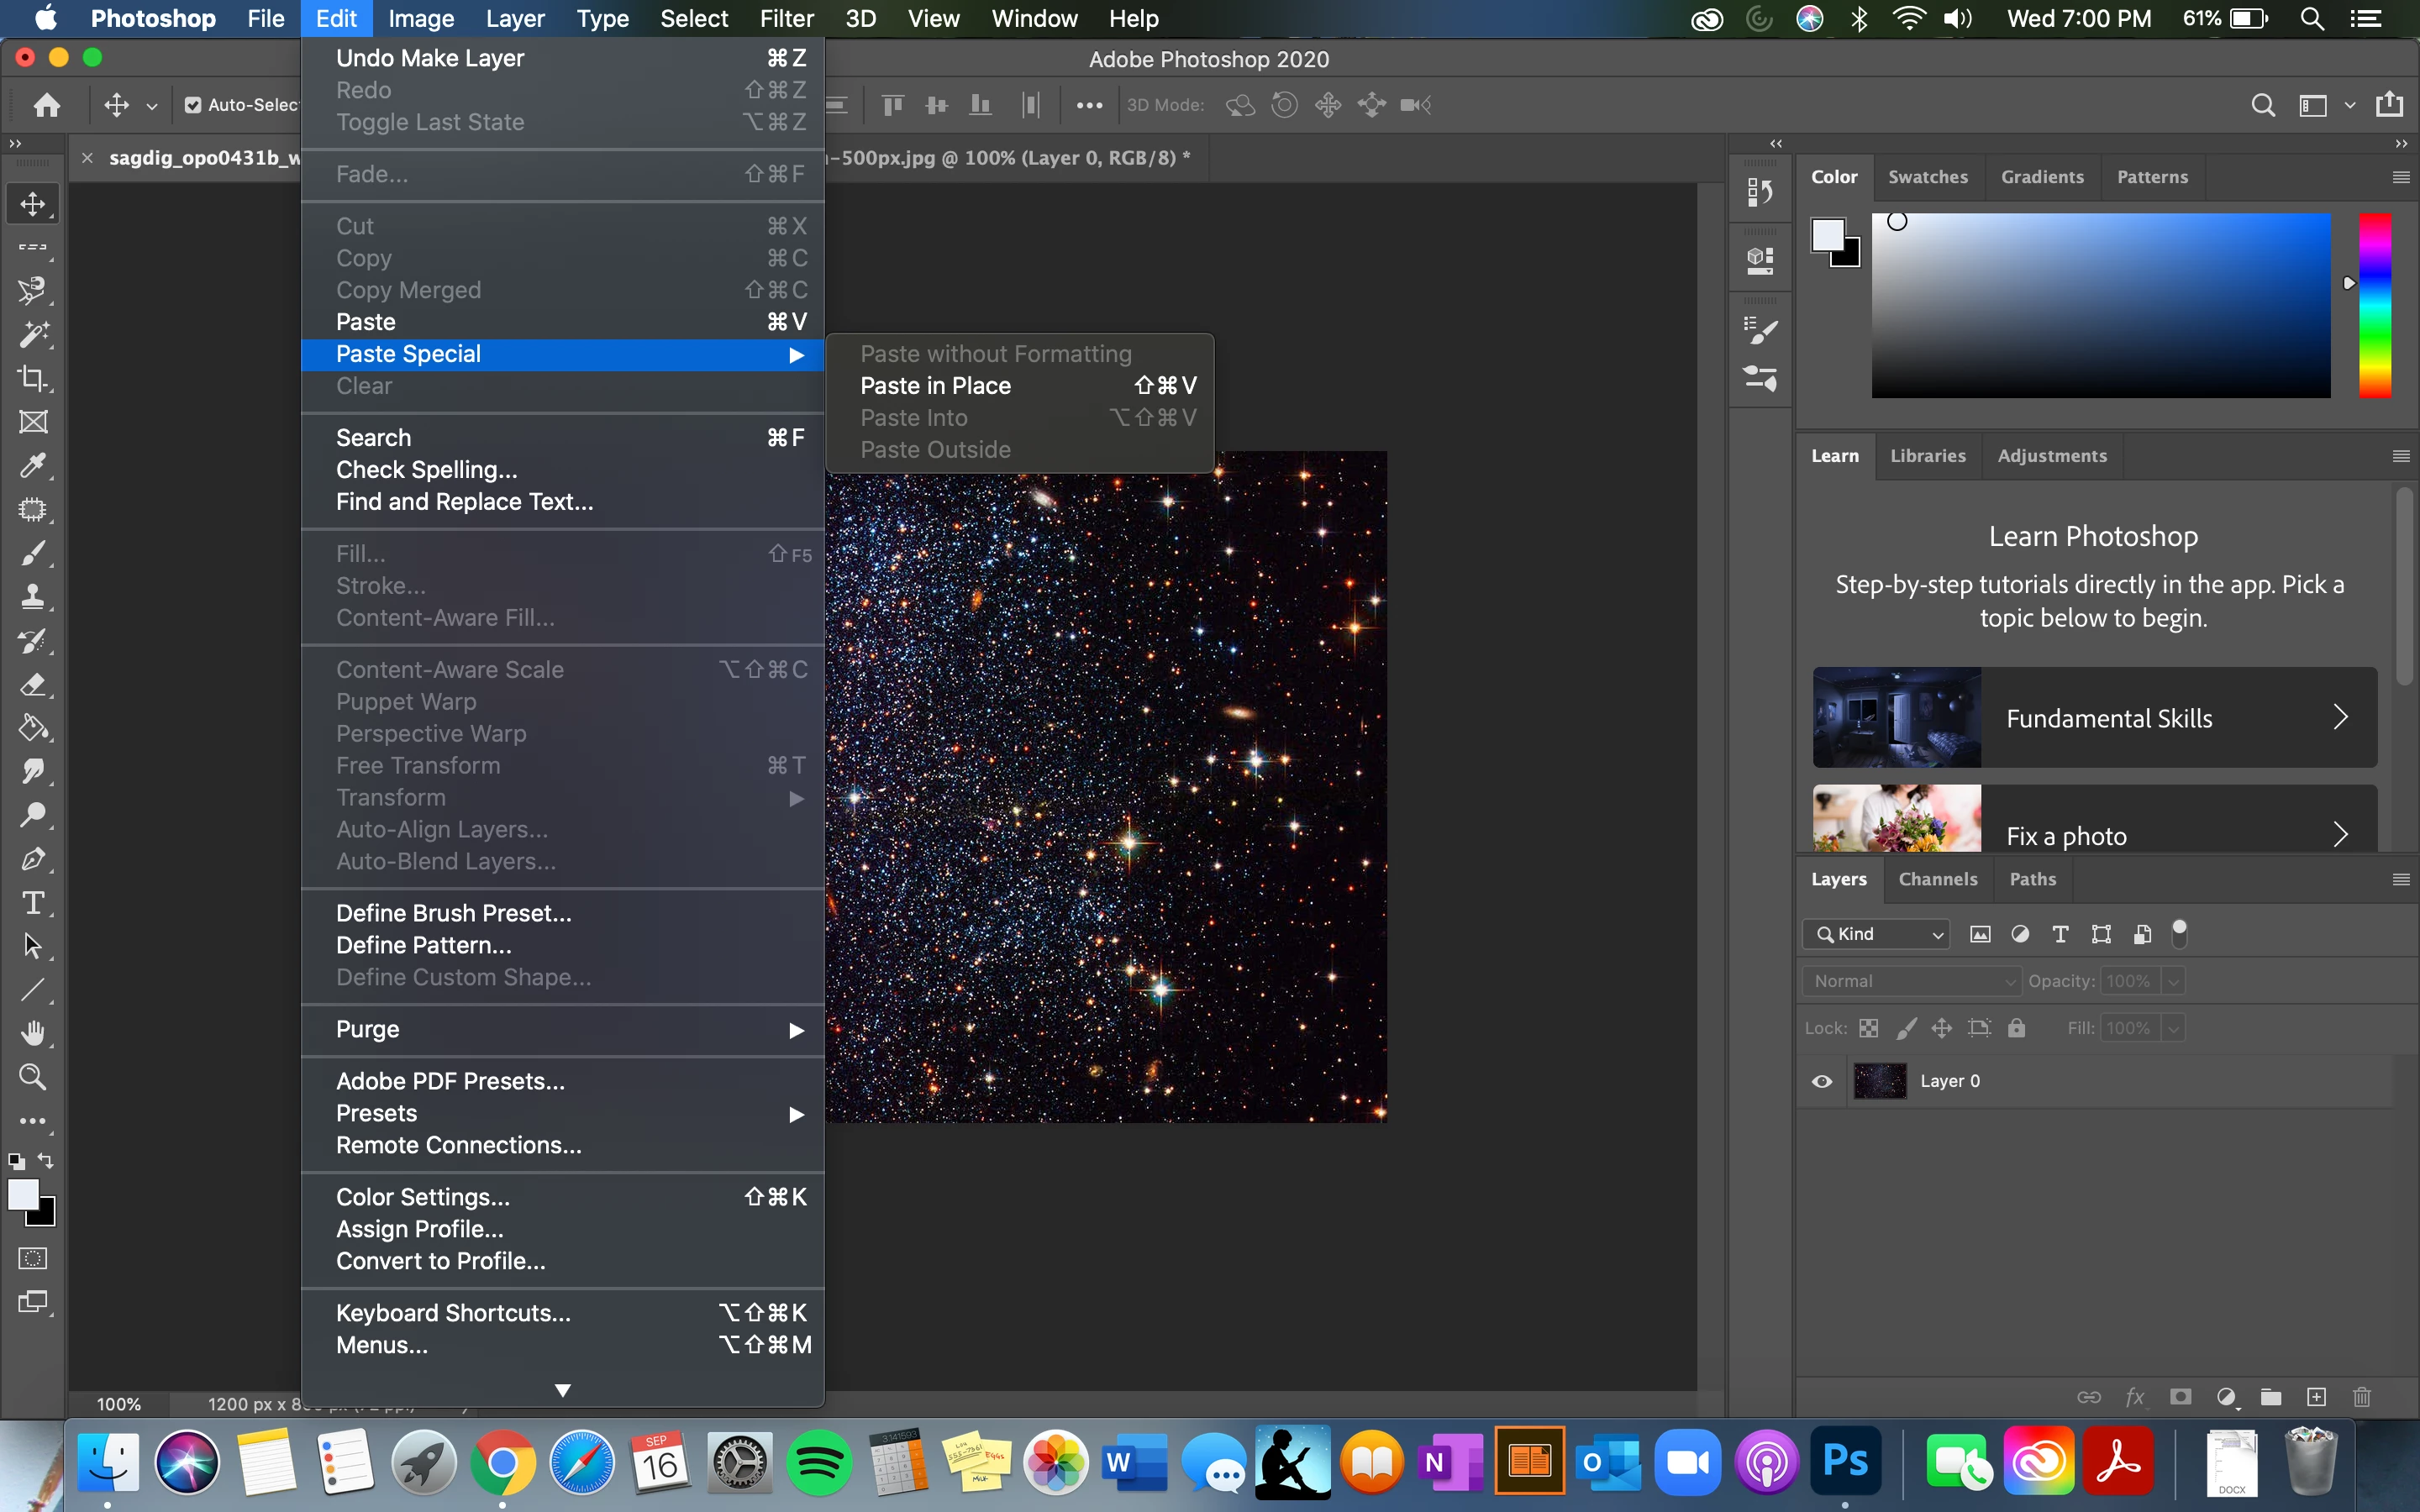2420x1512 pixels.
Task: Open the Kind filter dropdown
Action: coord(1877,934)
